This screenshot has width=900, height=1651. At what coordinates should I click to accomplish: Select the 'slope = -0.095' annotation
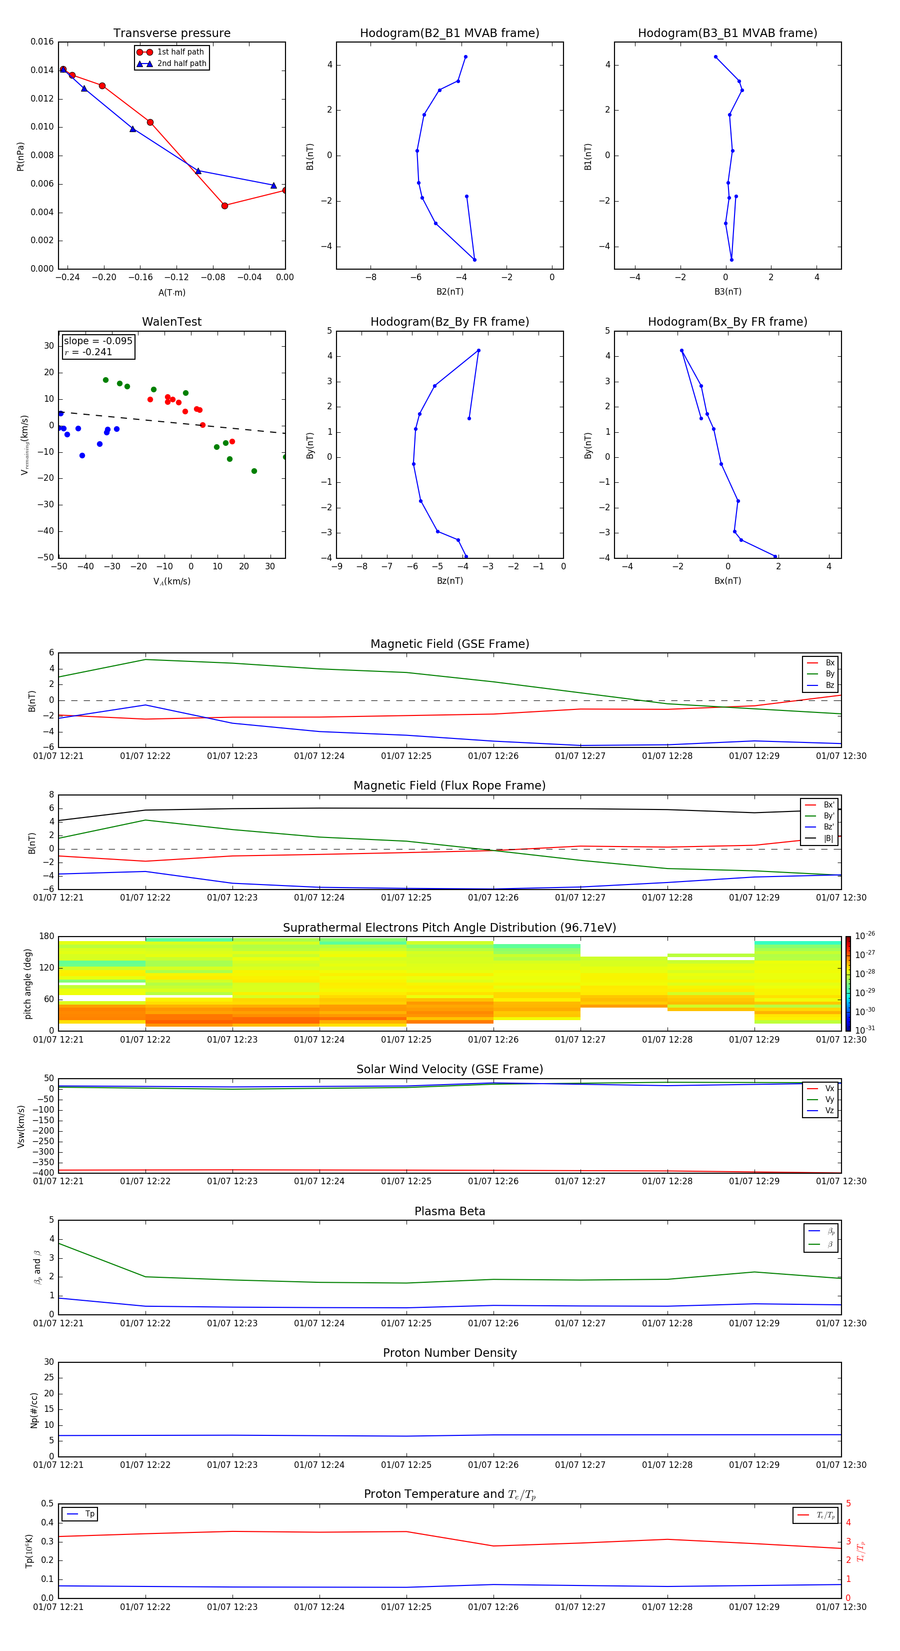click(98, 341)
